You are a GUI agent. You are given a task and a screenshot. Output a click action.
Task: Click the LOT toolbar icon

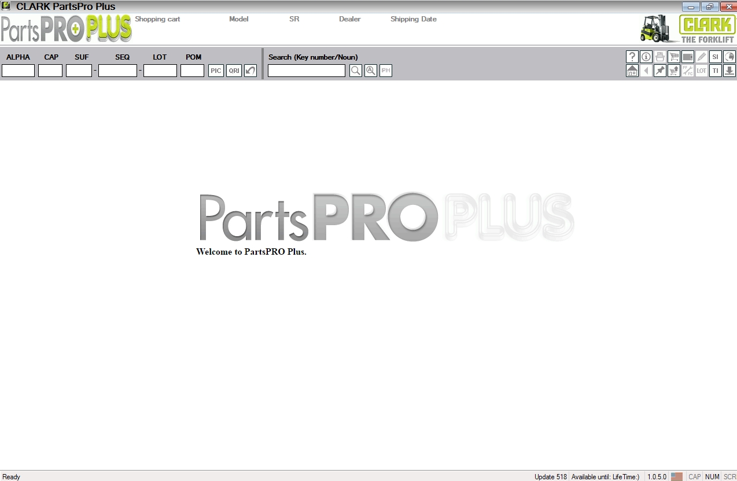(702, 71)
